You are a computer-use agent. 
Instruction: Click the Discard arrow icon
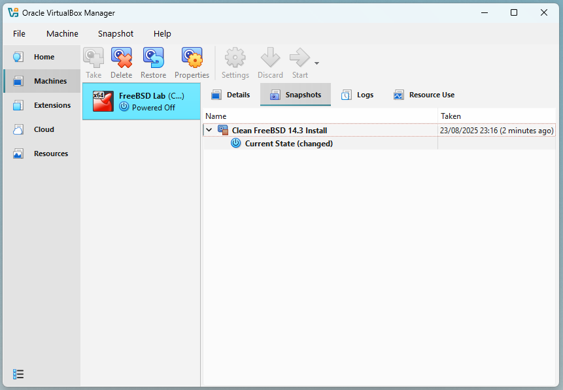270,57
